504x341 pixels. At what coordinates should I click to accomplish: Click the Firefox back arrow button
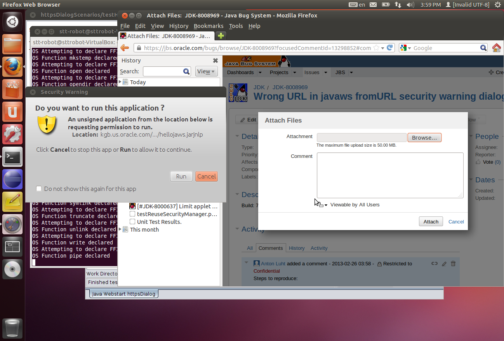(x=125, y=48)
